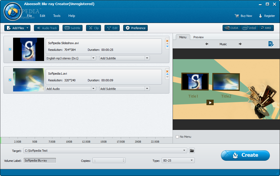Click Softpedia1.avi file name
Viewport: 280px width, 176px height.
tap(57, 74)
